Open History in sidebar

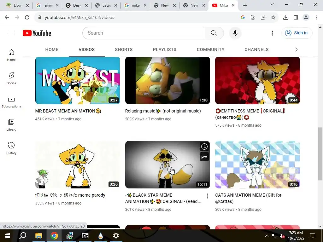pos(11,148)
